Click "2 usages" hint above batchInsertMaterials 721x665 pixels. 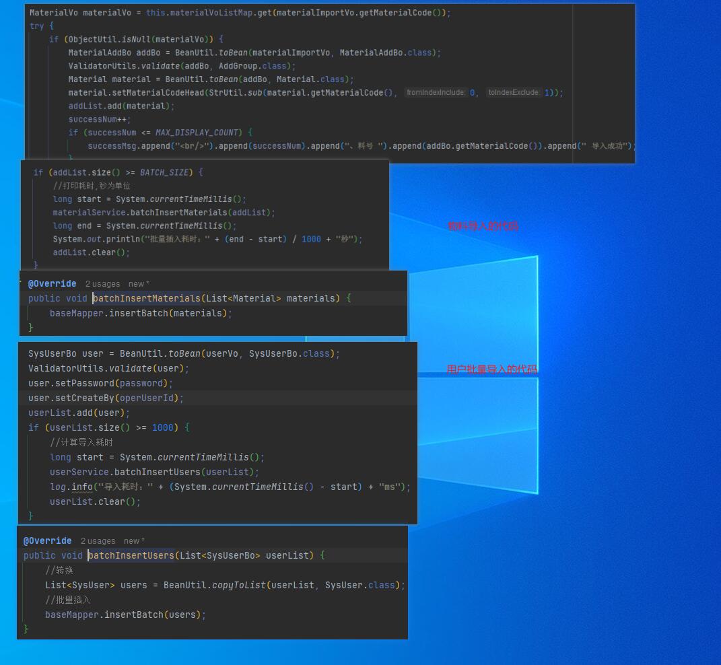coord(102,284)
